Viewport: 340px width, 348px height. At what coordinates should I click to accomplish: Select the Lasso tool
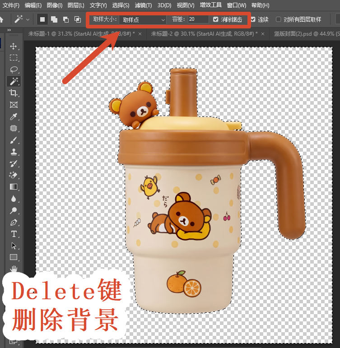pyautogui.click(x=14, y=70)
